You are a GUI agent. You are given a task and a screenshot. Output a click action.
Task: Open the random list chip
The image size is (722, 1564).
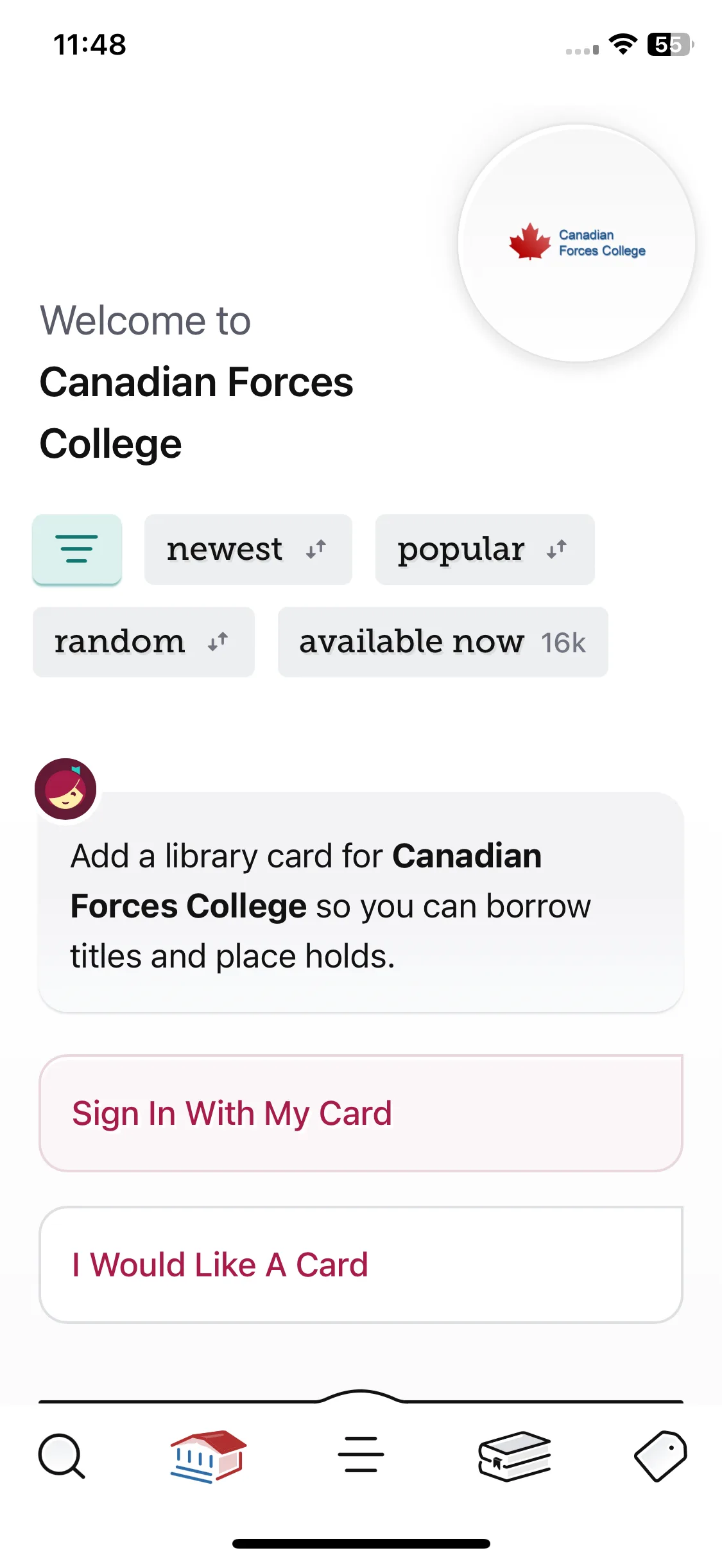pos(144,642)
